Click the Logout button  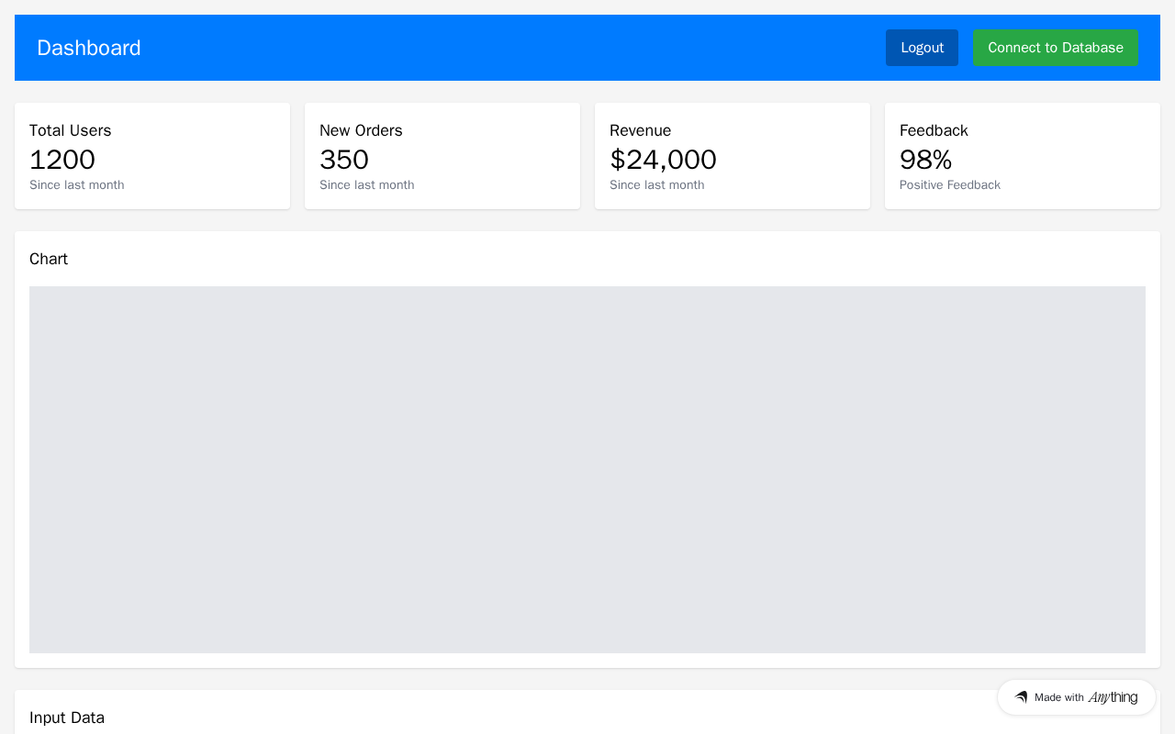pos(922,48)
